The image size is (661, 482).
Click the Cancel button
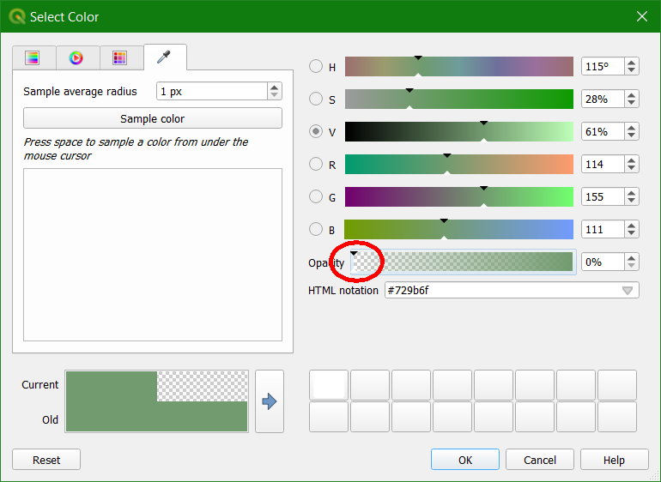click(x=540, y=460)
